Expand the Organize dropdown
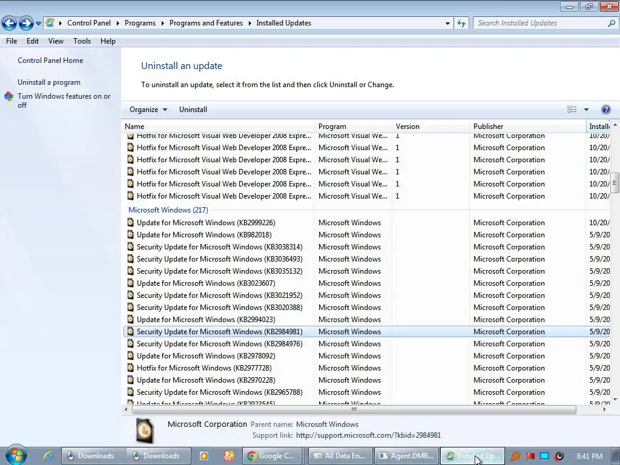This screenshot has width=620, height=465. pyautogui.click(x=148, y=110)
